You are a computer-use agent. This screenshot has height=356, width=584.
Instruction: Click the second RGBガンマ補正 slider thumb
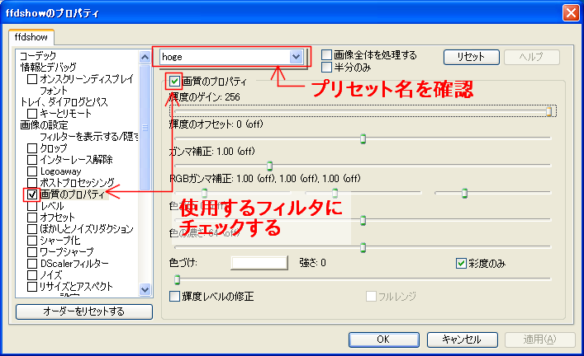[x=335, y=193]
